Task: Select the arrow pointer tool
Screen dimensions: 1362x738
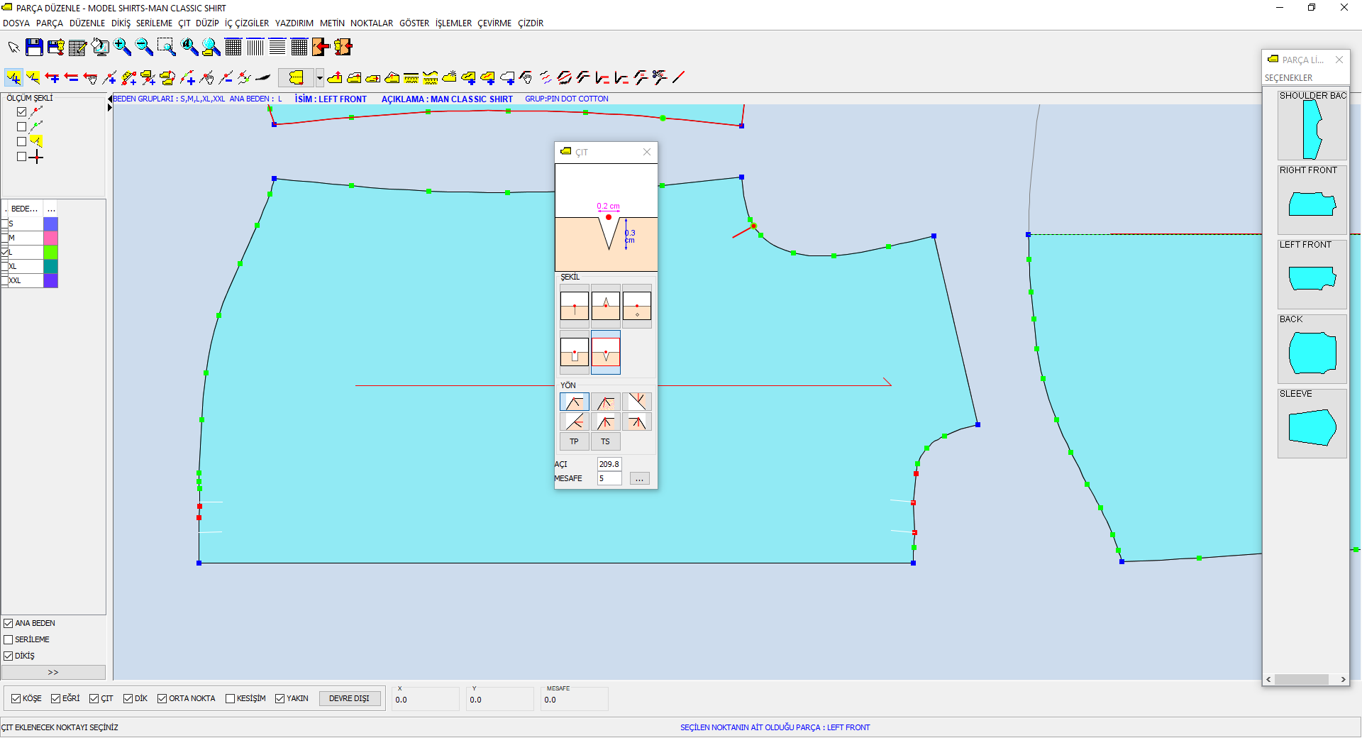Action: [13, 48]
